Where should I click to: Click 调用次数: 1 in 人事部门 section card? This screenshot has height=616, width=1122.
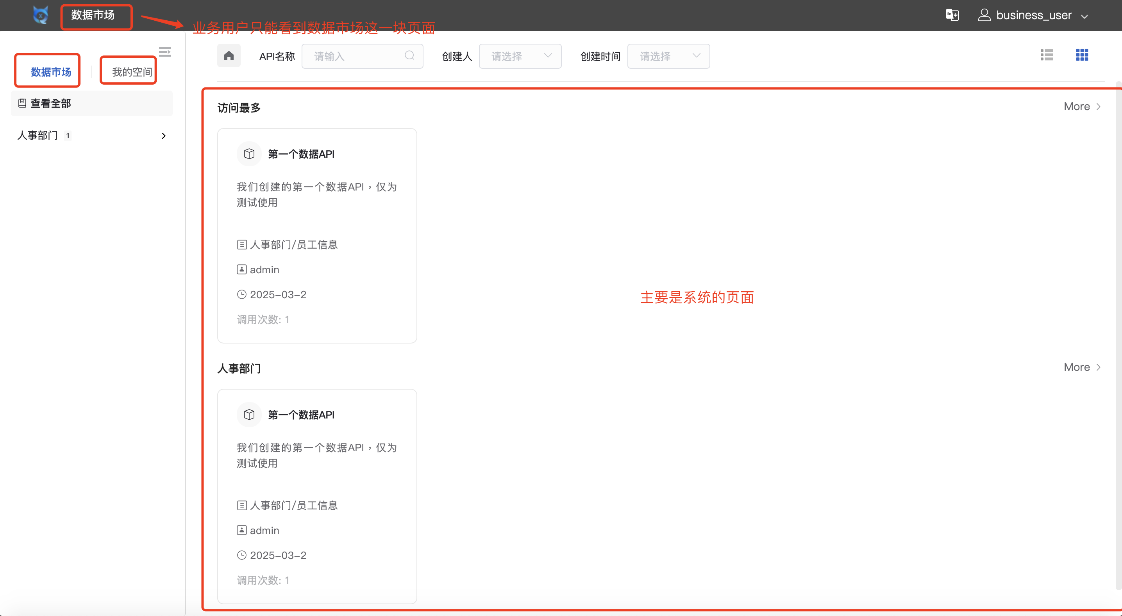pos(263,580)
